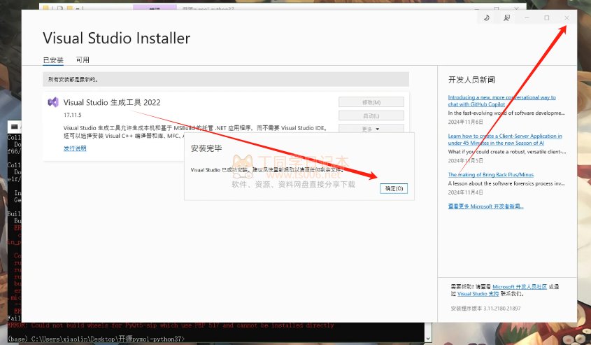Click the red PyQt5-sip error line in terminal
591x345 pixels.
coord(171,325)
